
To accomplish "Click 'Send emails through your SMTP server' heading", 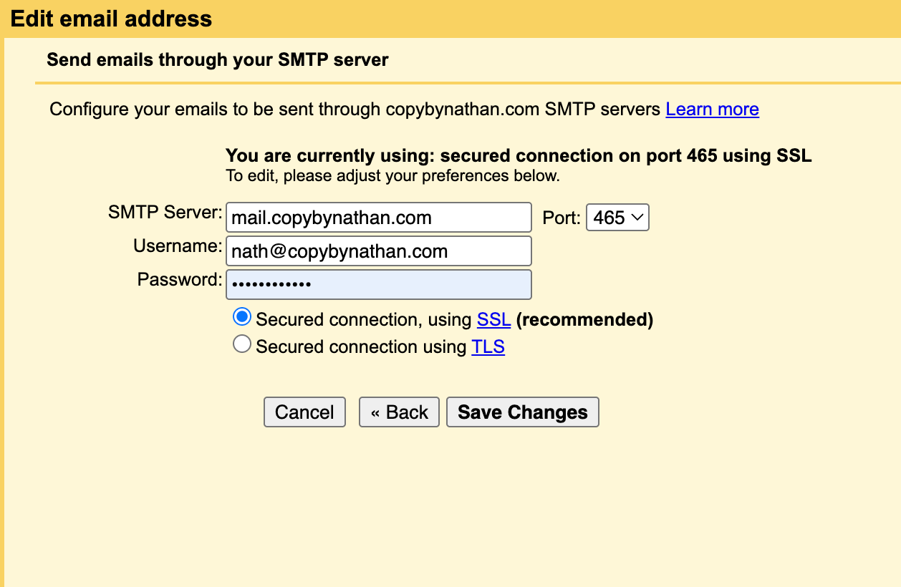I will click(x=218, y=59).
